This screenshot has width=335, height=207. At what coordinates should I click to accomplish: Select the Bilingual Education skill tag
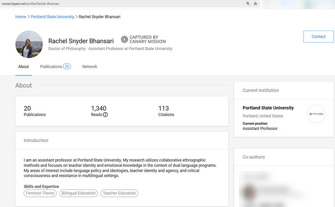coord(79,193)
